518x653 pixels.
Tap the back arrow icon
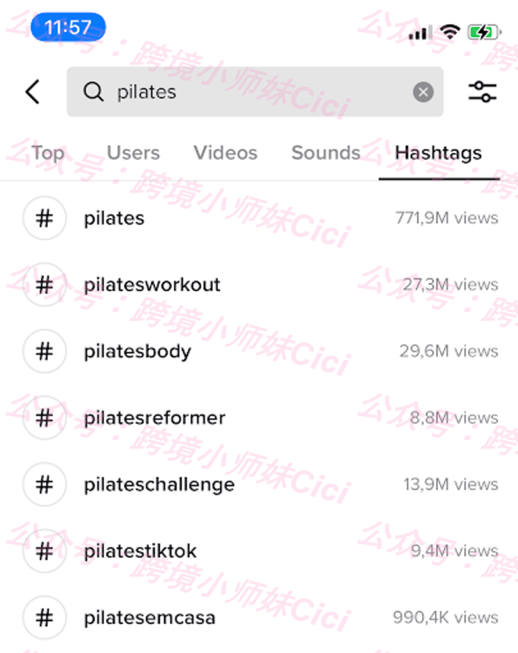[x=33, y=92]
